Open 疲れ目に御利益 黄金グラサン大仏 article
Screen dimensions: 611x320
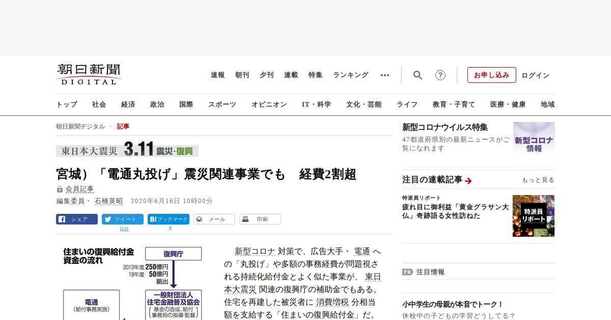click(455, 211)
